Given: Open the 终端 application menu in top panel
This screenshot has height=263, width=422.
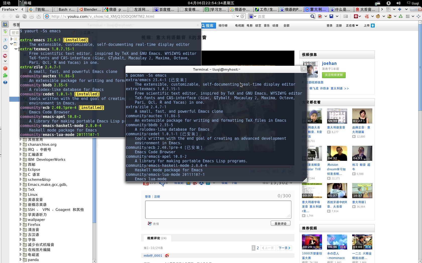Looking at the screenshot, I should (x=25, y=3).
